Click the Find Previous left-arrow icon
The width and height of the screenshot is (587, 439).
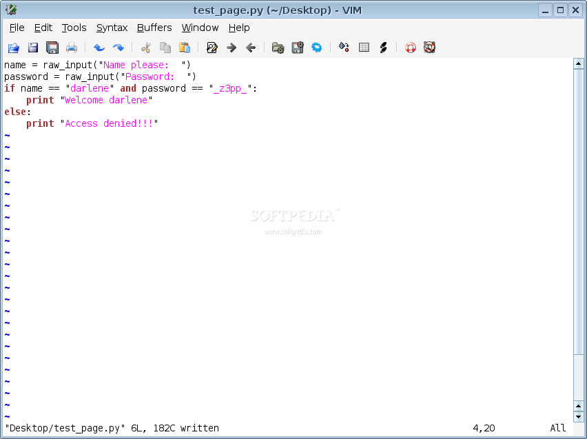tap(251, 48)
